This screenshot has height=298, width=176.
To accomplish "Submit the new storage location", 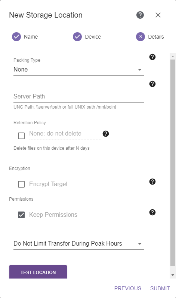I will tap(160, 288).
